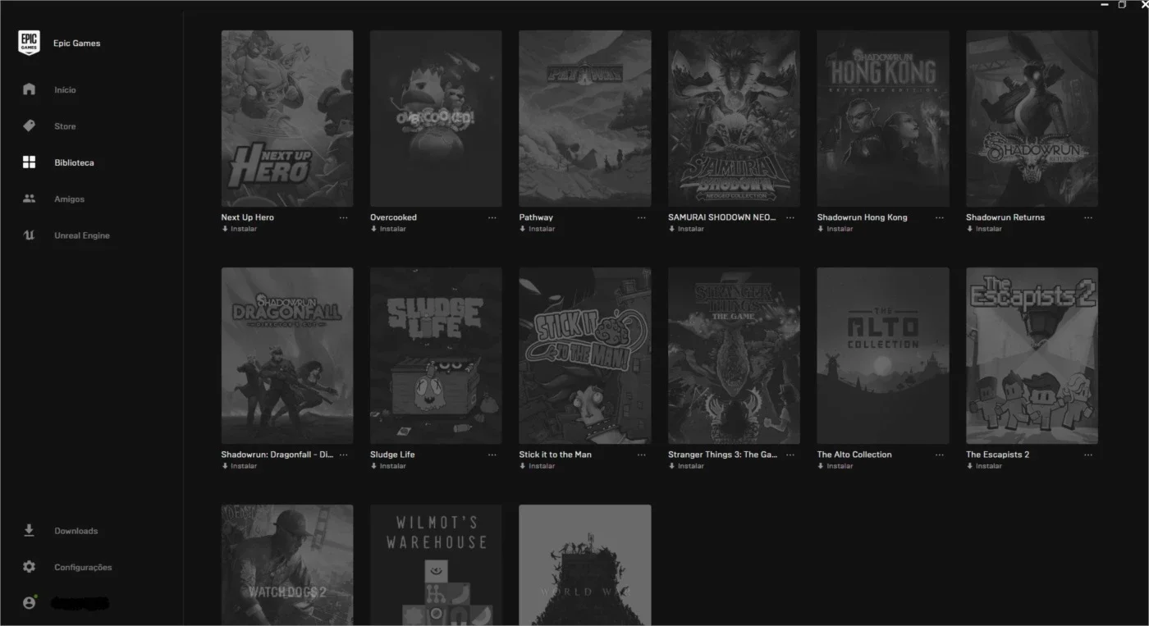Viewport: 1149px width, 626px height.
Task: Open Configurações label in sidebar
Action: 83,567
